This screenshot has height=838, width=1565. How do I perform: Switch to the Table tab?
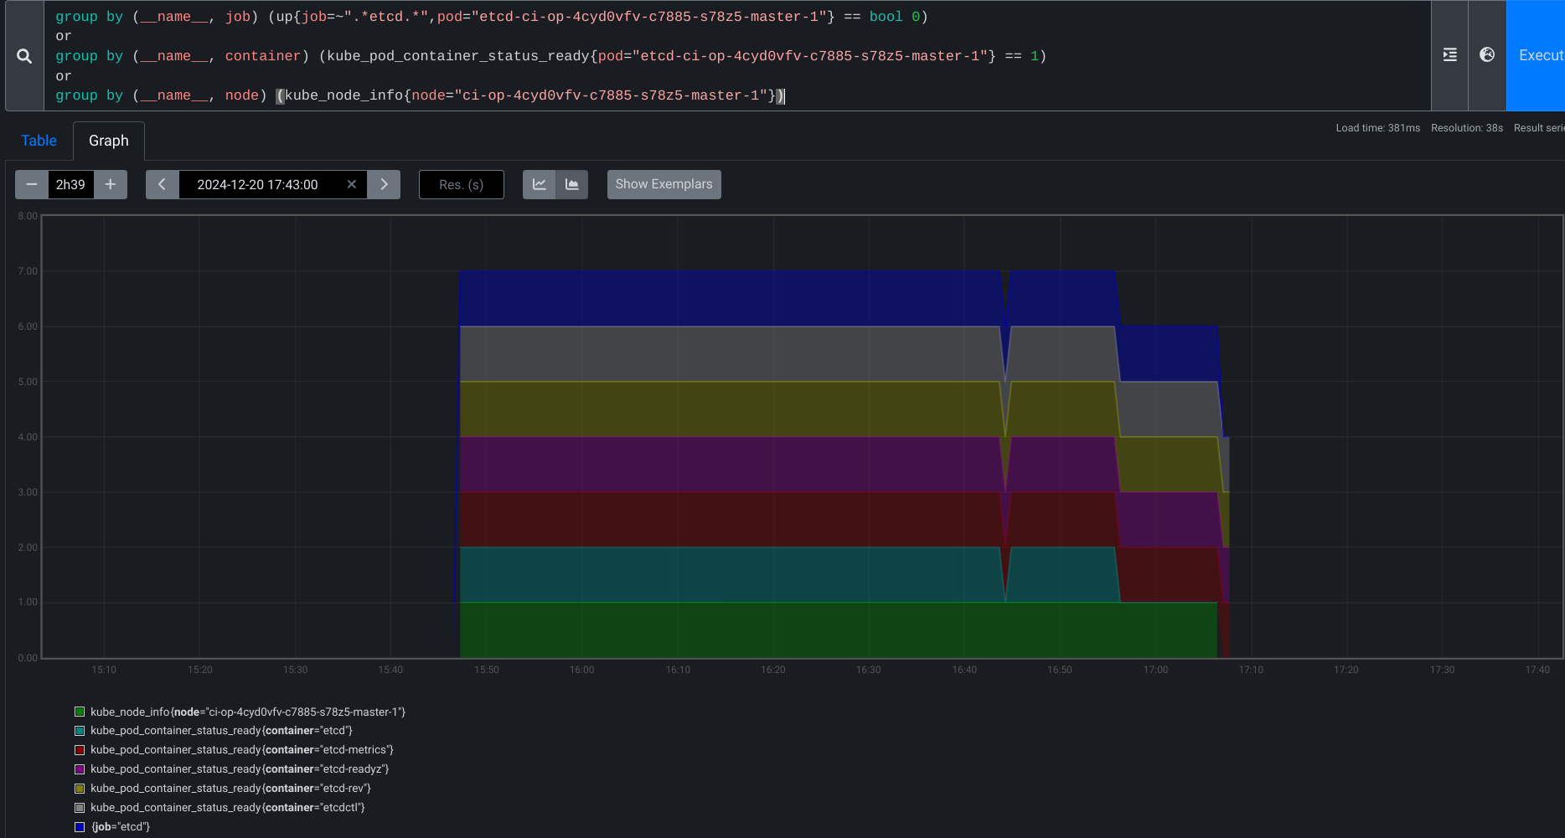(39, 141)
